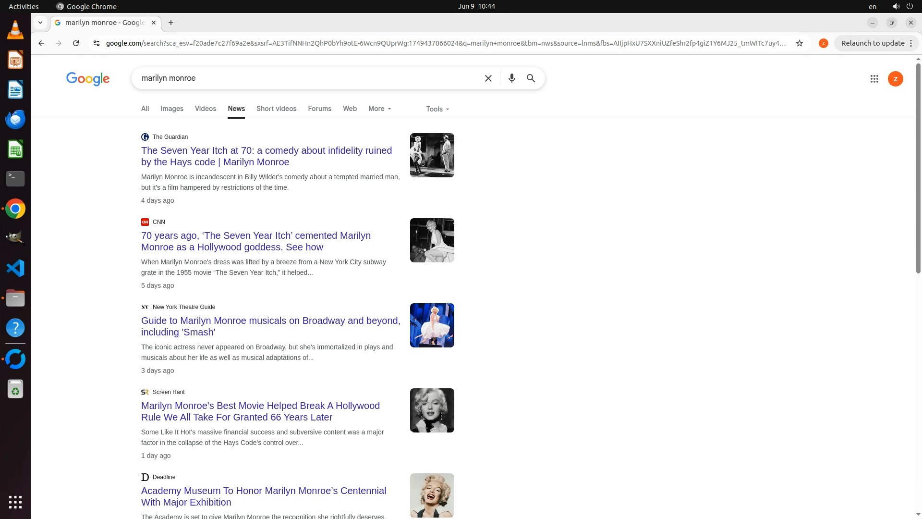Reload the current page
The width and height of the screenshot is (922, 519).
(x=76, y=43)
